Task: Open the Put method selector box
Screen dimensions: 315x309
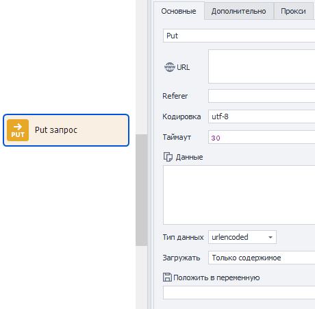Action: coord(239,36)
